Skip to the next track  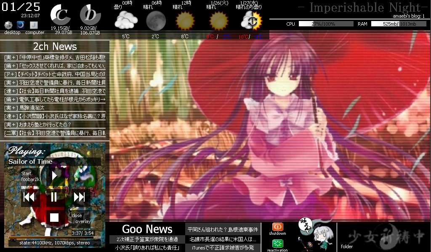click(x=79, y=197)
